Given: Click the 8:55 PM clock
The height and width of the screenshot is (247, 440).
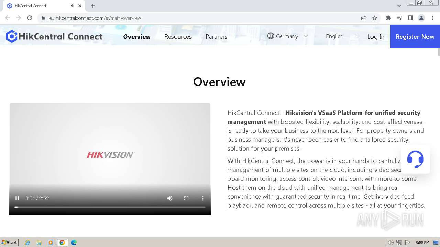Looking at the screenshot, I should coord(422,243).
